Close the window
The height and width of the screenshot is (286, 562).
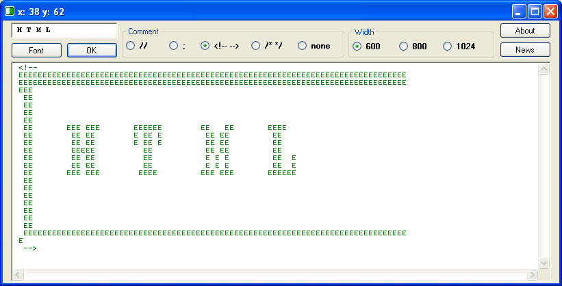point(550,12)
